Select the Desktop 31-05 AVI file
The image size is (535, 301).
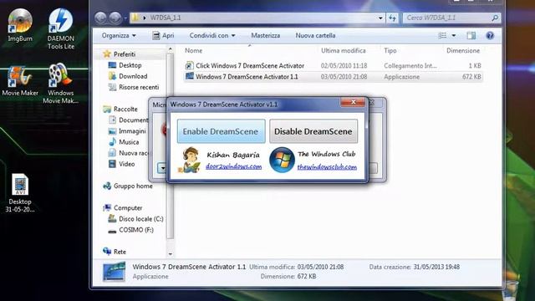20,193
